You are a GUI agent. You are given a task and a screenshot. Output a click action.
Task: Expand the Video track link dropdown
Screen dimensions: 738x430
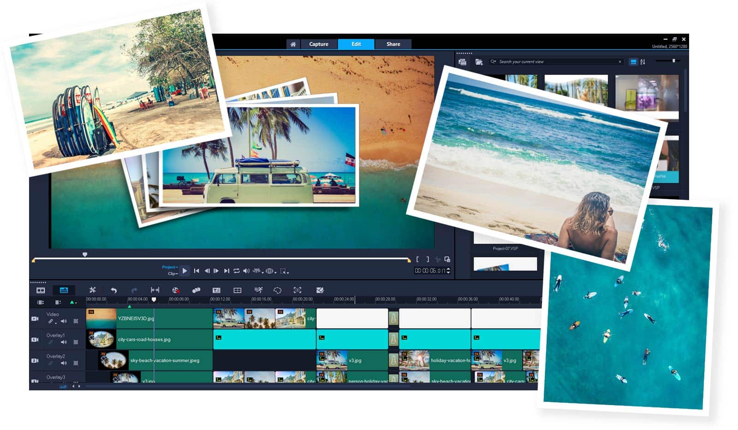pos(56,323)
